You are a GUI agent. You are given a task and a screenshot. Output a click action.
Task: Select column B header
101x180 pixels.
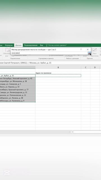(x=58, y=67)
